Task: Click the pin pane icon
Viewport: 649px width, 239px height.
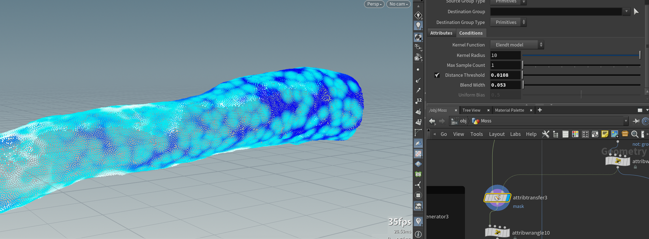Action: point(636,121)
